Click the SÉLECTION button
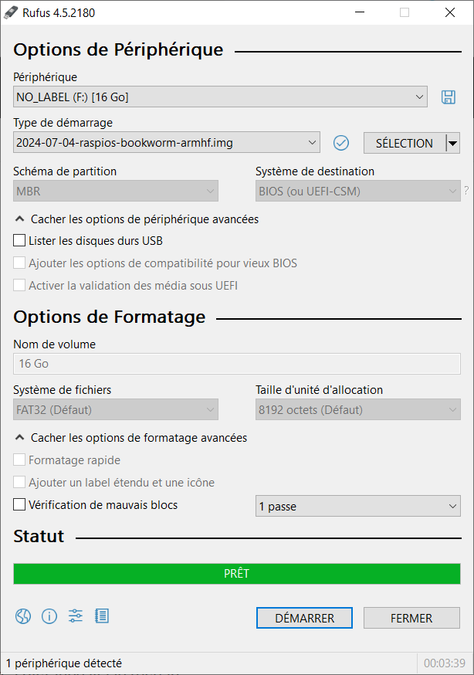Screen dimensions: 474x675 [405, 143]
